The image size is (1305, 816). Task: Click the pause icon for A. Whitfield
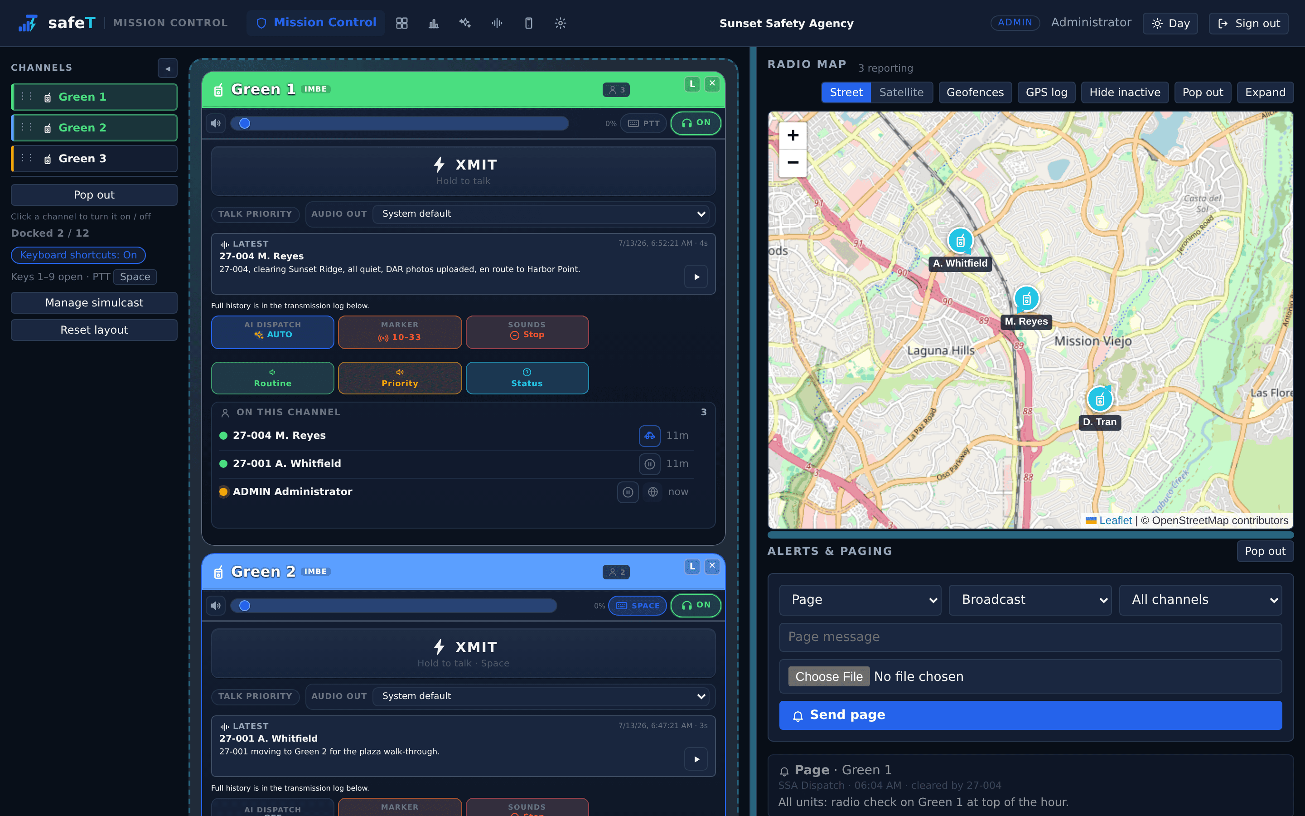coord(650,464)
